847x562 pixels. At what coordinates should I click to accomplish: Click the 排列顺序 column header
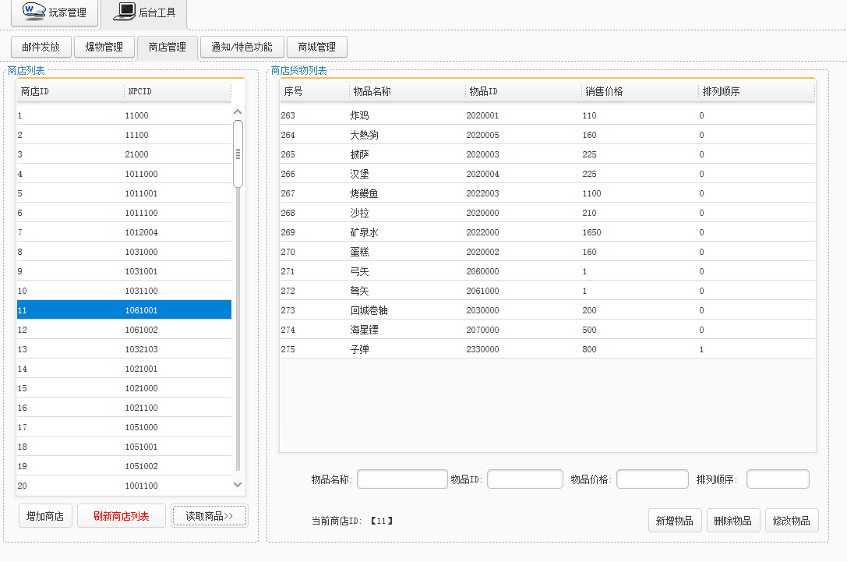757,91
